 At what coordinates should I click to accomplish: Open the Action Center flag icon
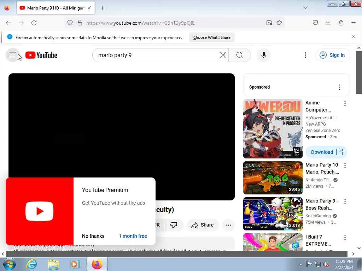309,264
